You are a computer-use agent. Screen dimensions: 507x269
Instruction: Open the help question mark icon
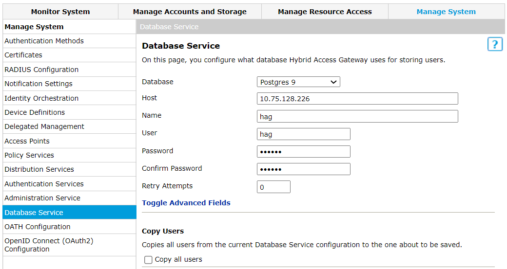(495, 45)
